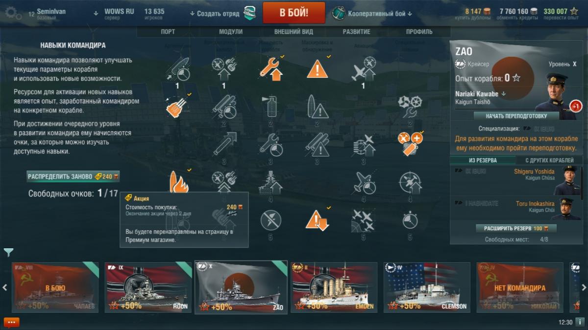This screenshot has height=330, width=588.
Task: Select the airplane skill in first row
Action: (x=364, y=69)
